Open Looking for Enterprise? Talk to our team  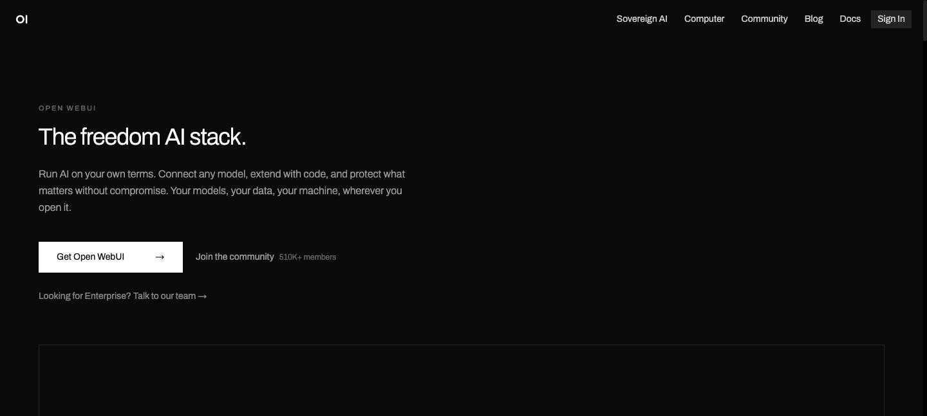(122, 296)
